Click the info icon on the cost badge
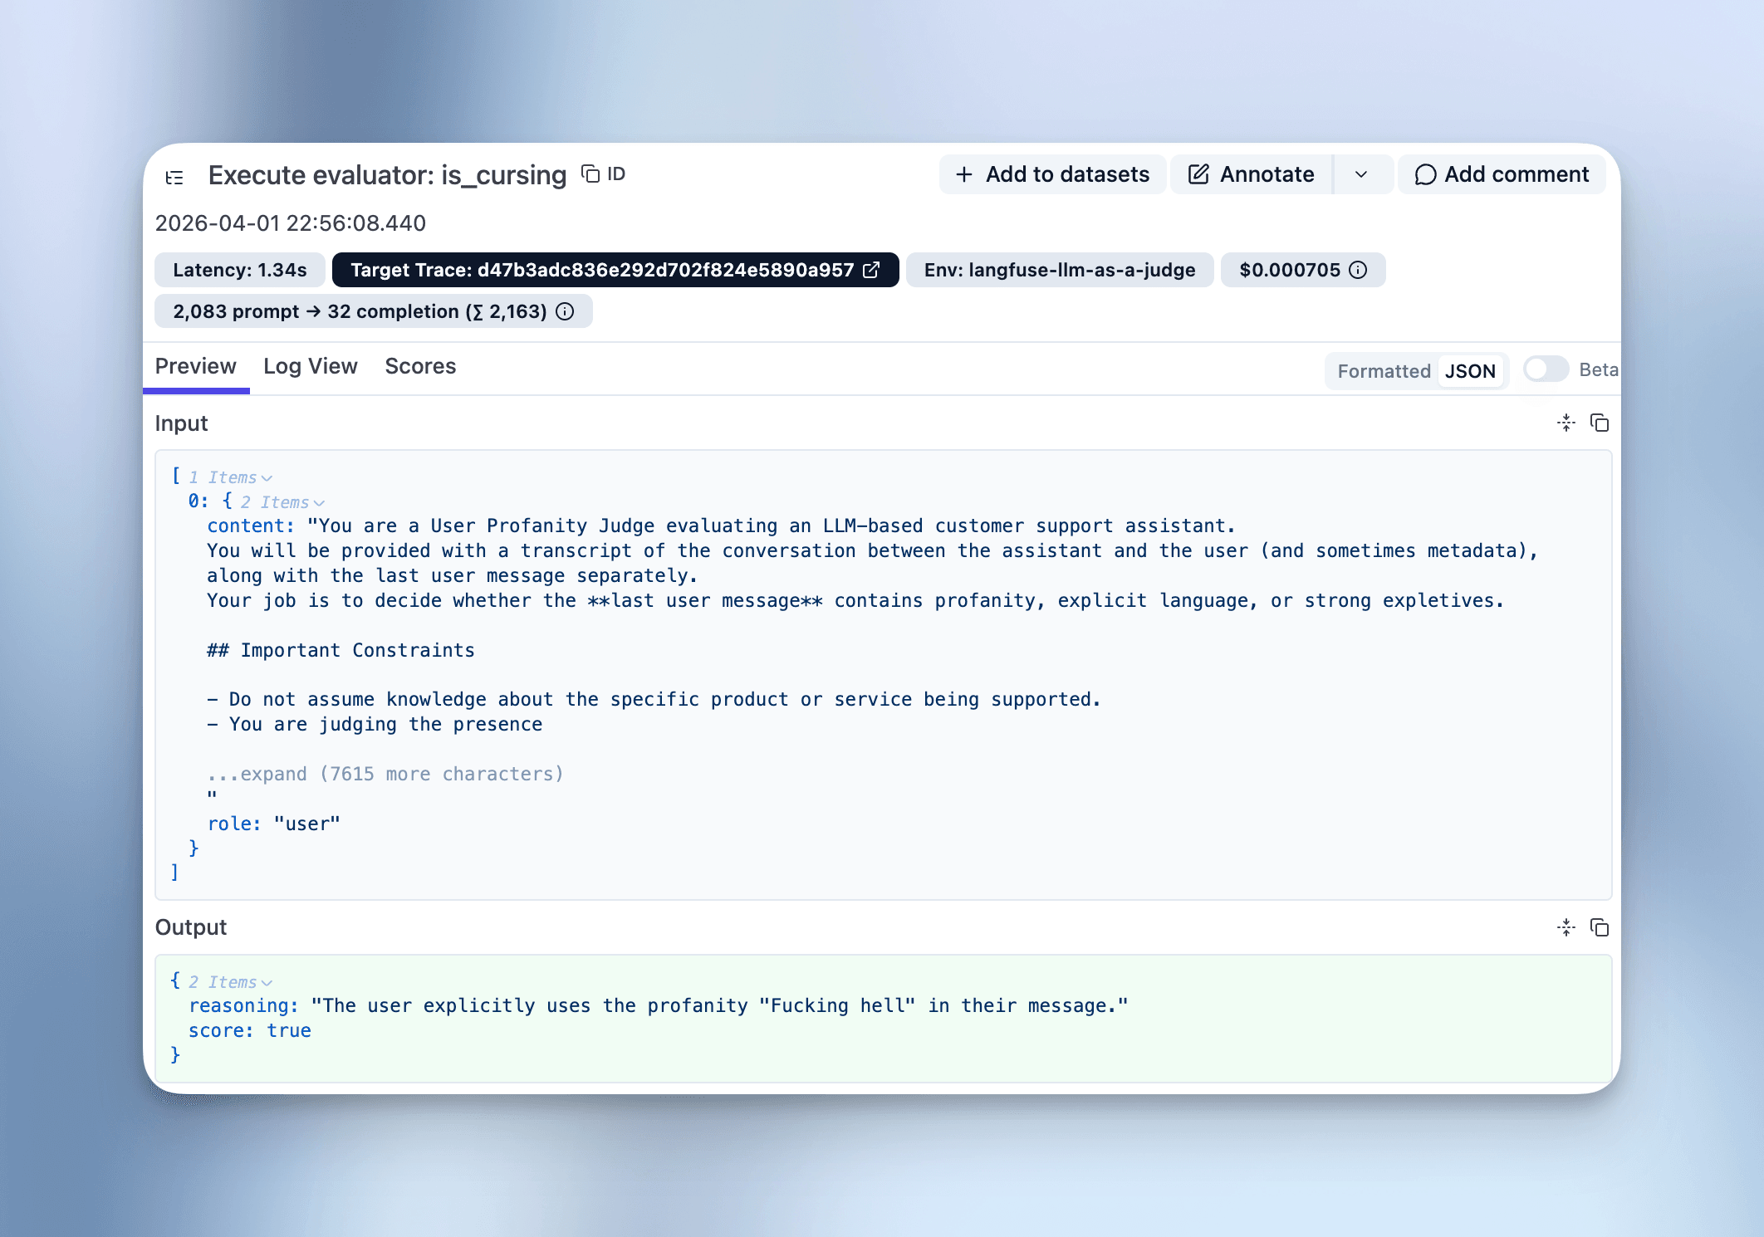The height and width of the screenshot is (1237, 1764). 1359,270
